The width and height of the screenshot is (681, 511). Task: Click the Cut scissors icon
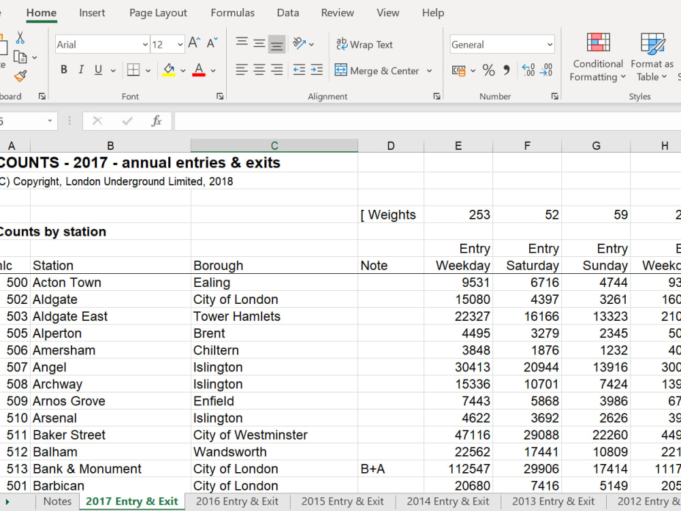point(20,37)
